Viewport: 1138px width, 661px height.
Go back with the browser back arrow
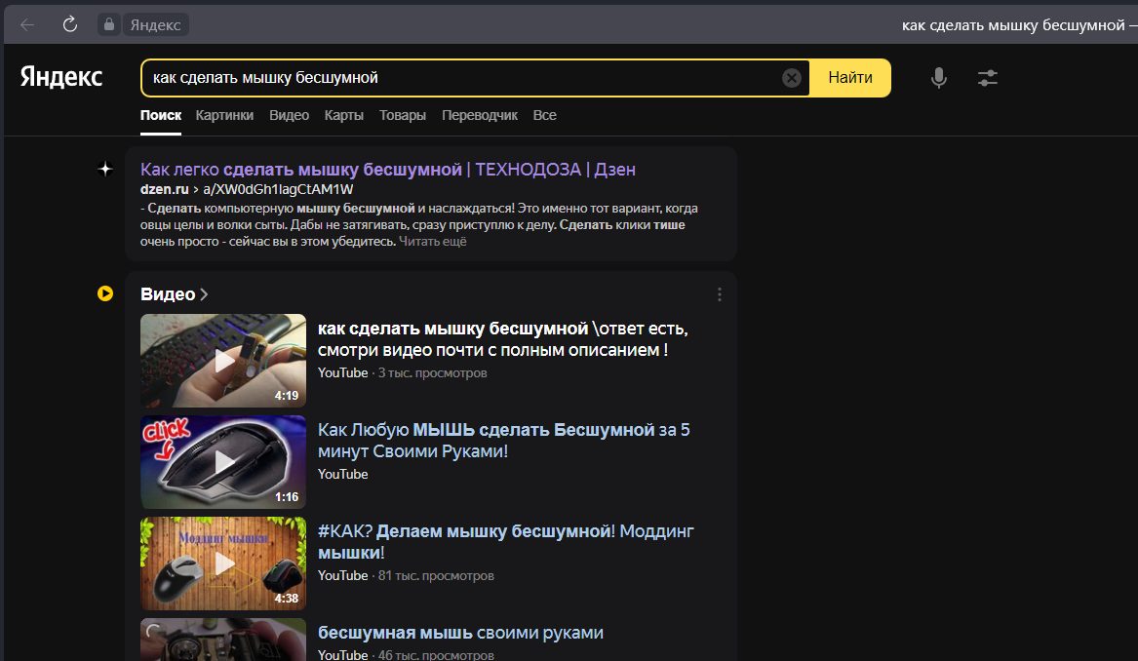coord(27,24)
